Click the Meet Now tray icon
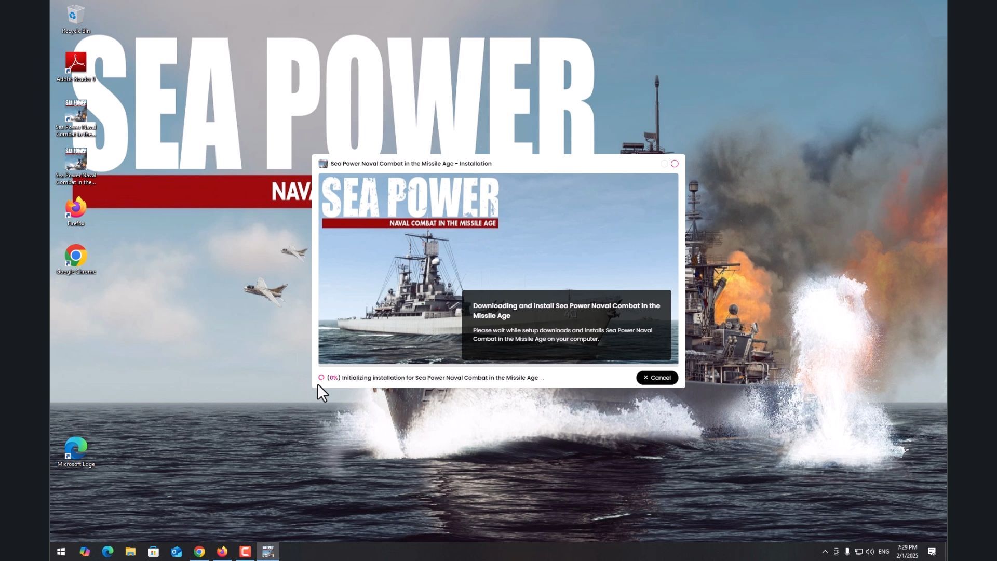The width and height of the screenshot is (997, 561). (836, 552)
